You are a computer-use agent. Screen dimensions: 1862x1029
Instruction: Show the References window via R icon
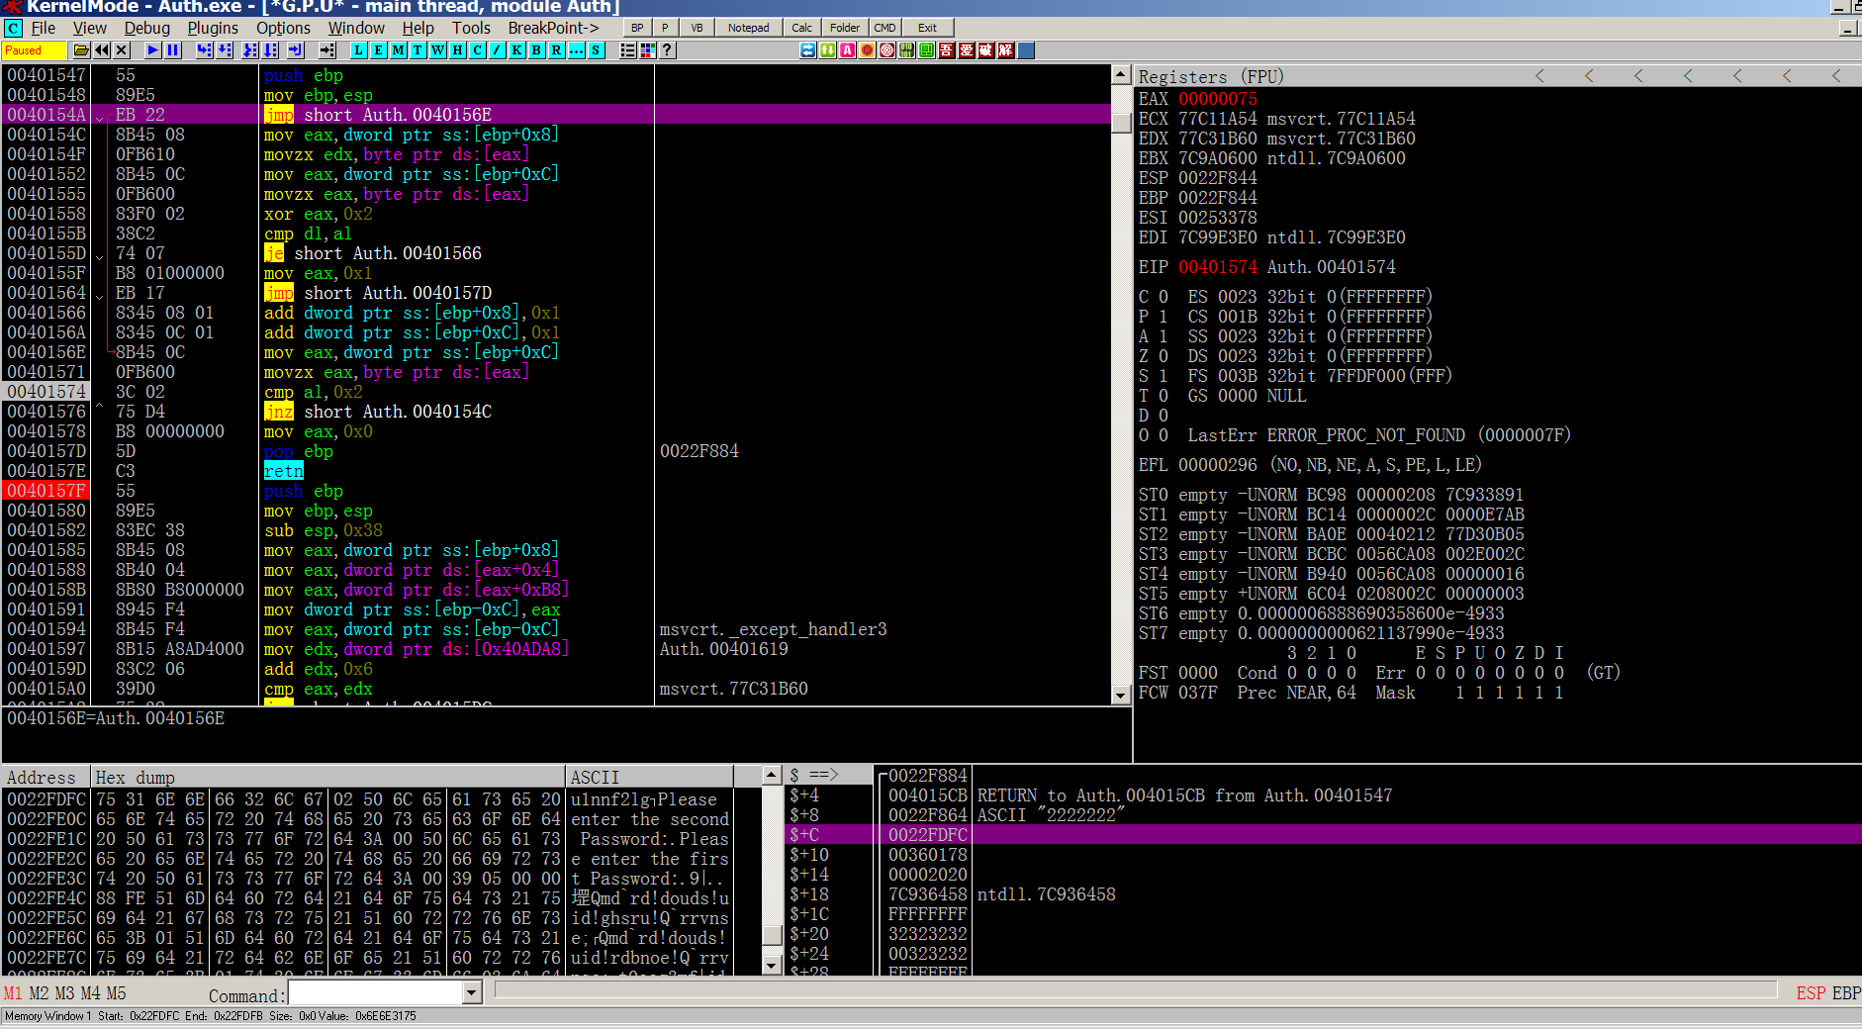click(x=556, y=50)
